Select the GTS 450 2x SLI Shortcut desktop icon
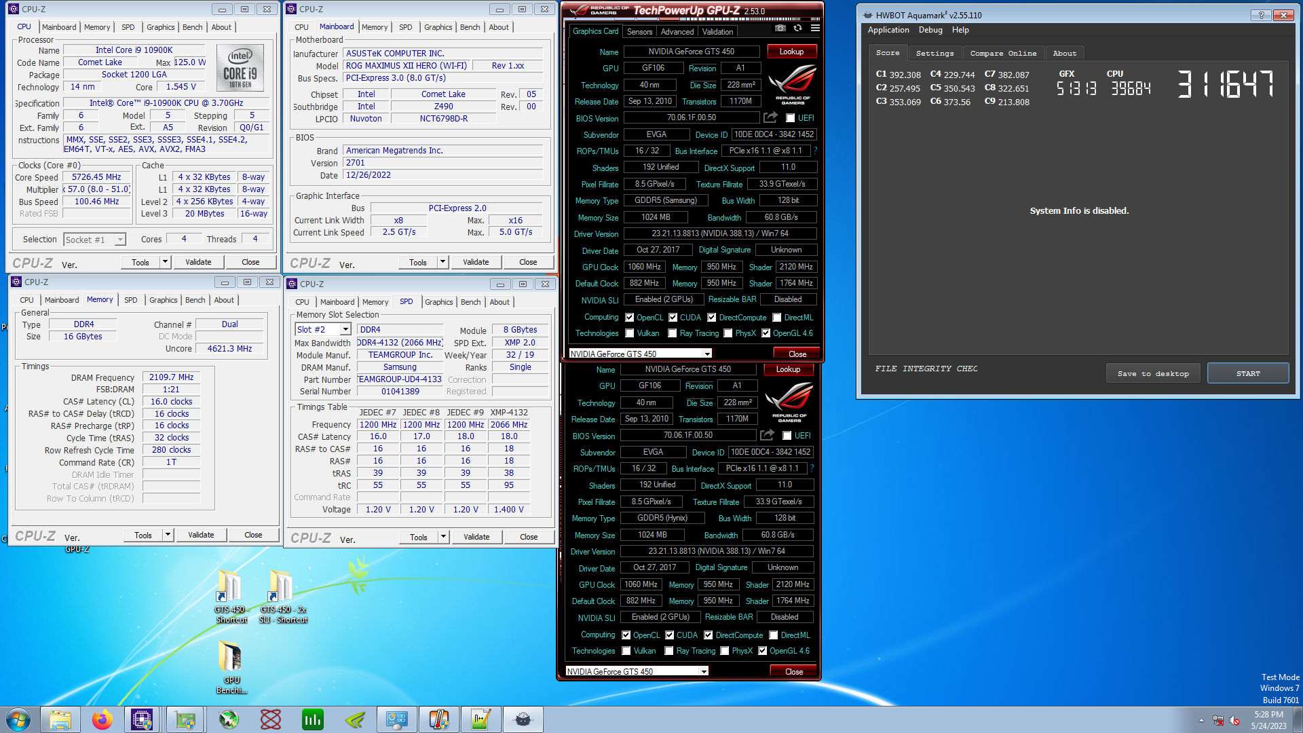The width and height of the screenshot is (1303, 733). point(282,596)
